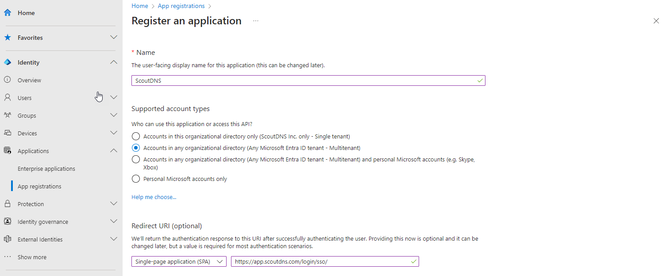Click the Identity diamond icon
The height and width of the screenshot is (276, 670).
[8, 62]
